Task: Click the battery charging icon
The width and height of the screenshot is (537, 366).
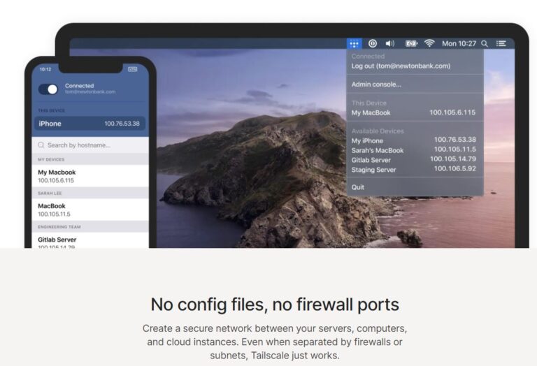Action: pyautogui.click(x=411, y=43)
